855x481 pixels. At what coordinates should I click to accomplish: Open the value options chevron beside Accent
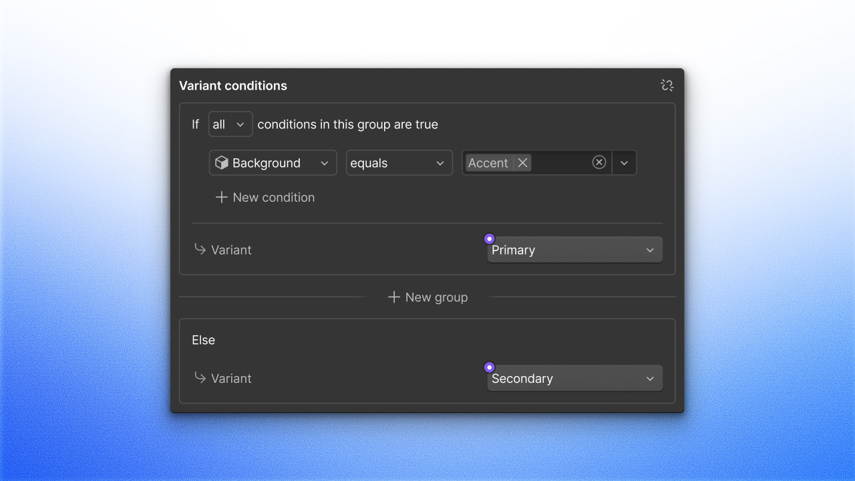tap(625, 162)
